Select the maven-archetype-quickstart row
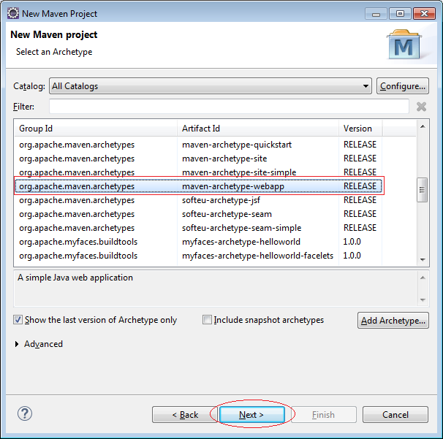The width and height of the screenshot is (443, 439). click(x=198, y=145)
